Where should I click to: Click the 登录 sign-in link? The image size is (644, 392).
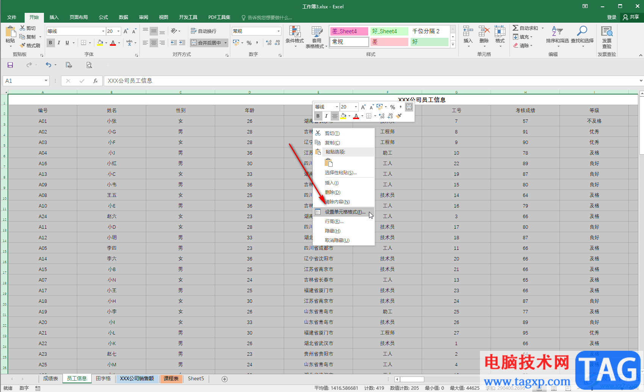tap(611, 17)
